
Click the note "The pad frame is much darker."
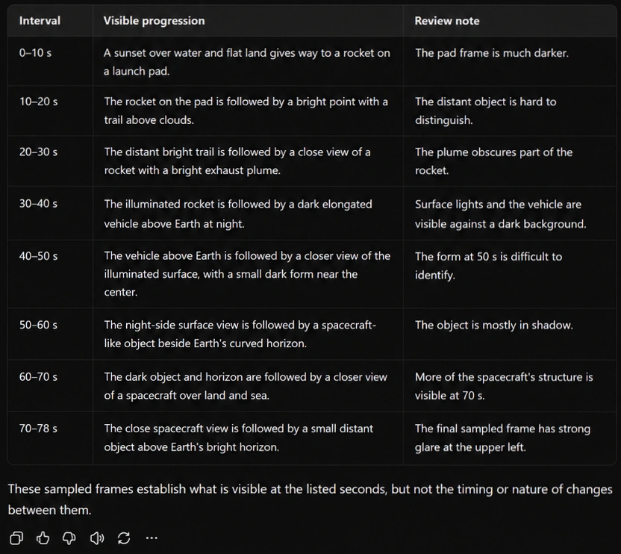tap(491, 53)
